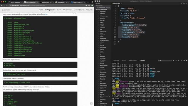Expand the jstransformer folder
The height and width of the screenshot is (106, 188).
click(x=103, y=31)
